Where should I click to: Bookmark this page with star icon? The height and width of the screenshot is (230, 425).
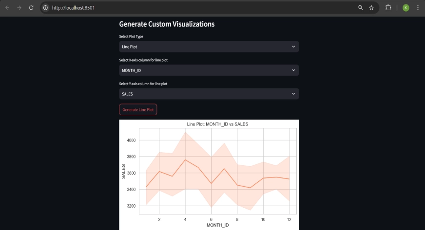[x=371, y=8]
